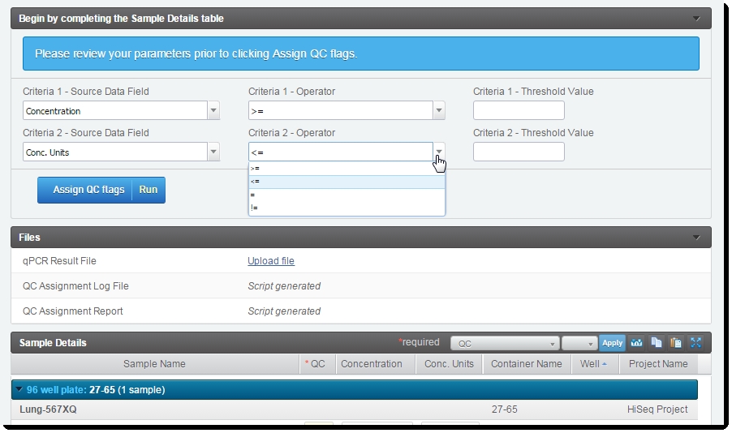Click the group/chart view icon in Sample Details
The width and height of the screenshot is (732, 433).
pos(637,343)
